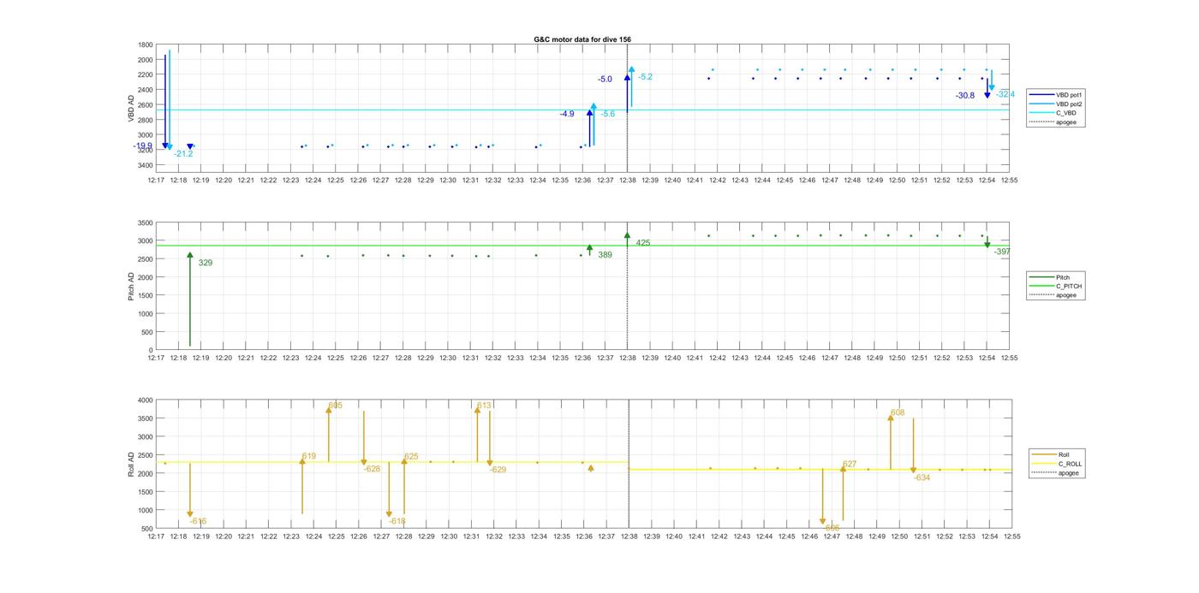Viewport: 1199px width, 593px height.
Task: Click the '-634' roll data label
Action: pos(922,477)
